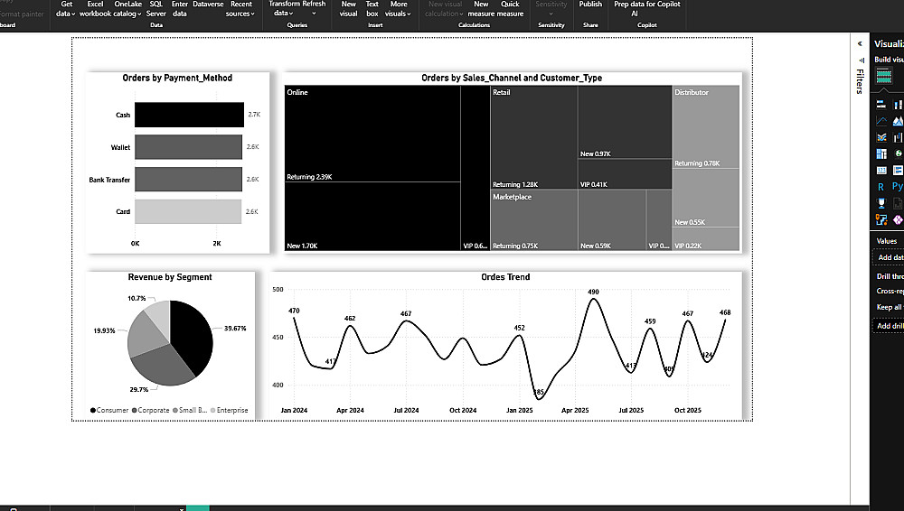Click Corporate legend swatch in Revenue chart
The height and width of the screenshot is (511, 904).
pos(135,410)
